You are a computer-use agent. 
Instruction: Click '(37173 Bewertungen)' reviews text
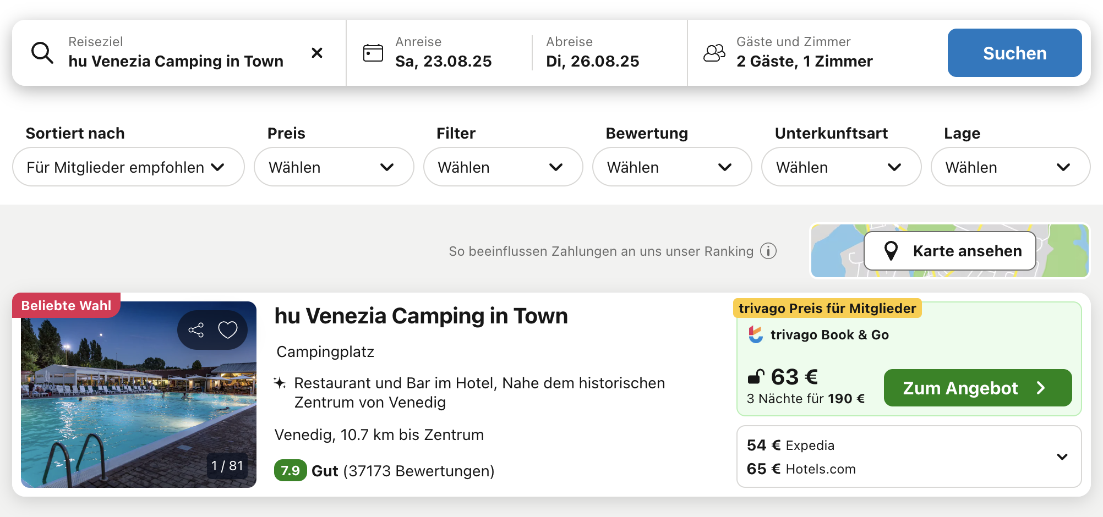(418, 471)
